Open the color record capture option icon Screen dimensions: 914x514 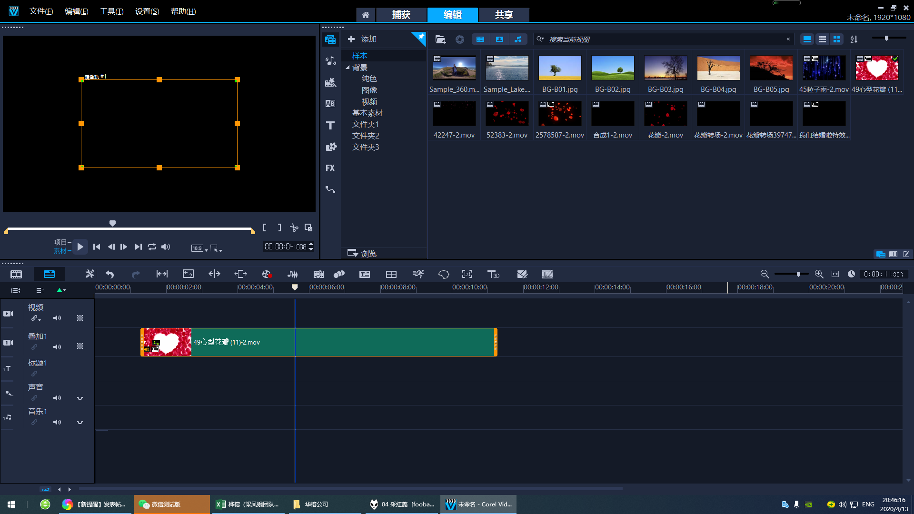pos(267,274)
